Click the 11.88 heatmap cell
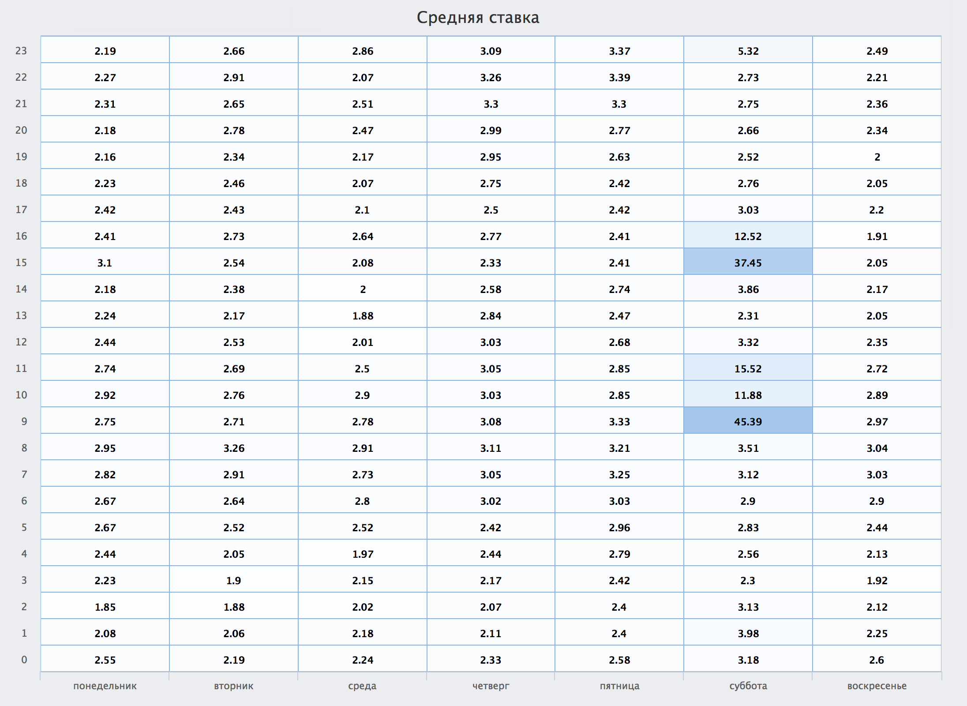Screen dimensions: 967x706 (x=748, y=394)
